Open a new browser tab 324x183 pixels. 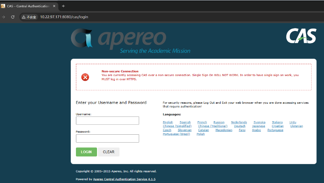pos(64,6)
